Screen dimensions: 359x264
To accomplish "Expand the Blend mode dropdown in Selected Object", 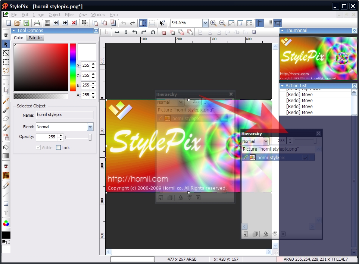I will click(90, 127).
